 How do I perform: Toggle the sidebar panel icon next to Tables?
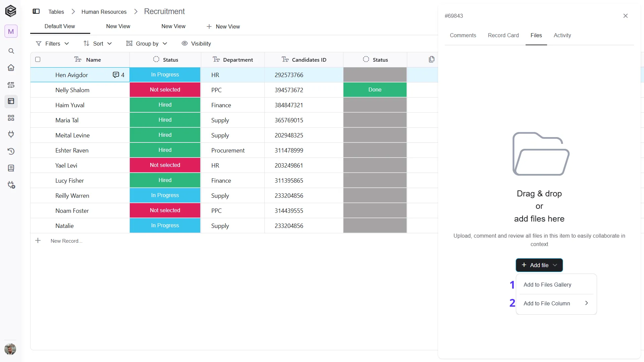36,11
